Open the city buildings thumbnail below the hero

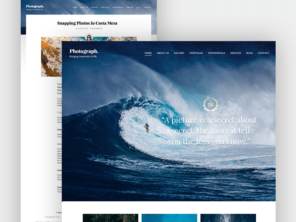point(228,218)
